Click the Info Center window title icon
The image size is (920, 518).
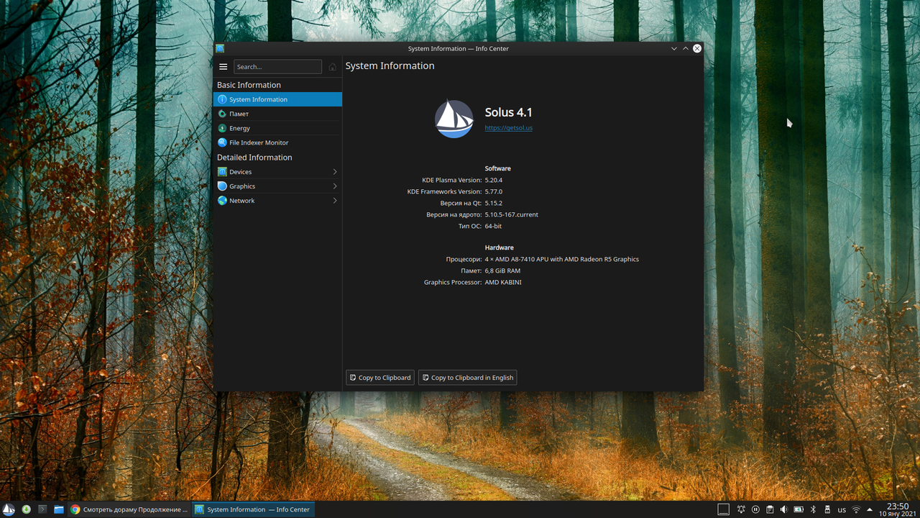pos(220,48)
